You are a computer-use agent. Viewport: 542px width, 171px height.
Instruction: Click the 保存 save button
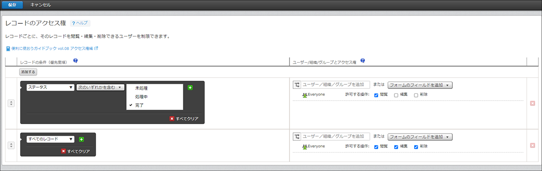12,5
